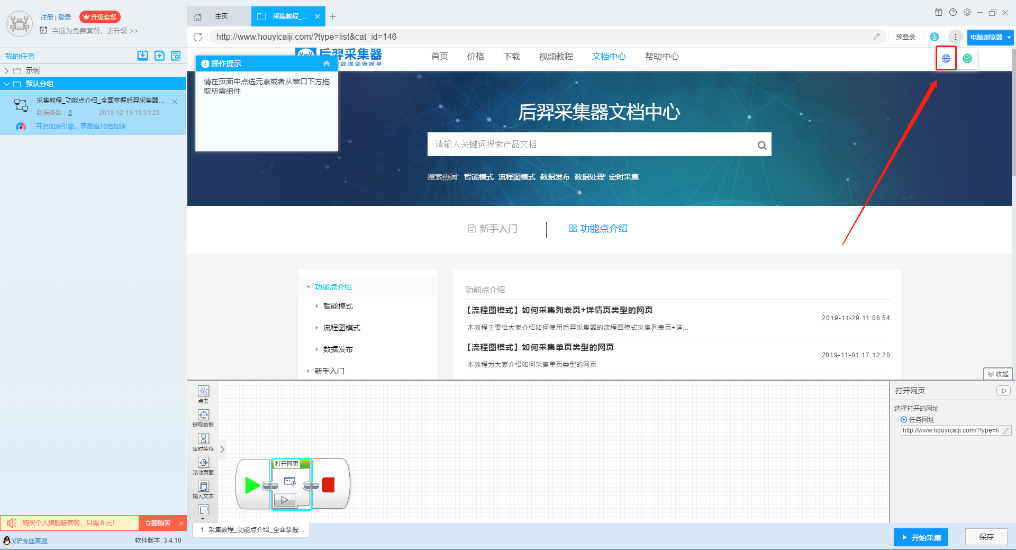The height and width of the screenshot is (550, 1016).
Task: Select the 提取数据 component icon
Action: (x=204, y=415)
